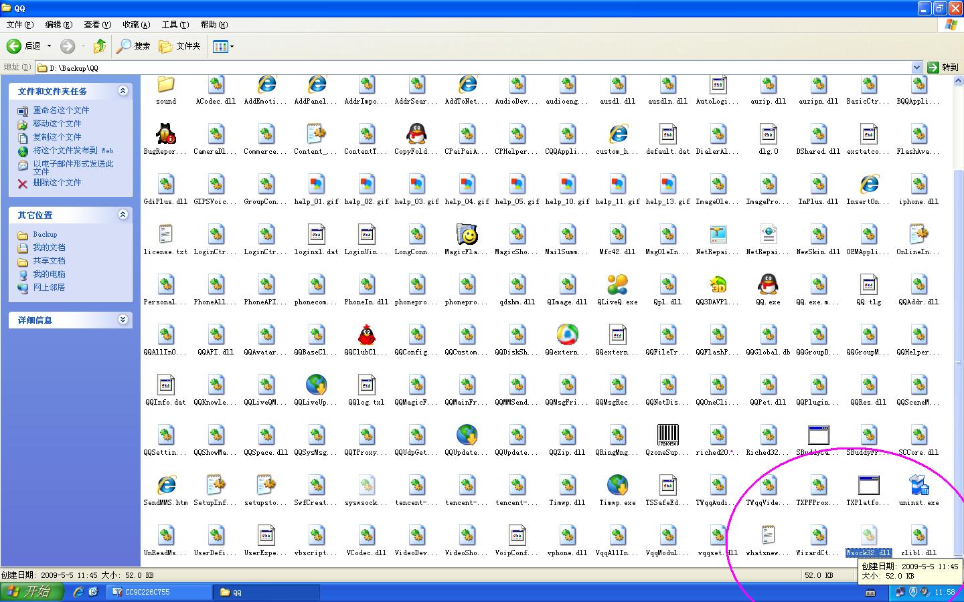Select the license.txt file
Viewport: 964px width, 602px height.
click(x=166, y=235)
